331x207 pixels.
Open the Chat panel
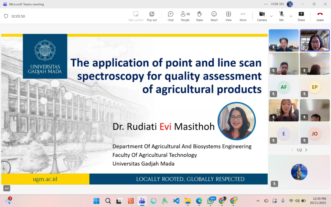click(170, 16)
